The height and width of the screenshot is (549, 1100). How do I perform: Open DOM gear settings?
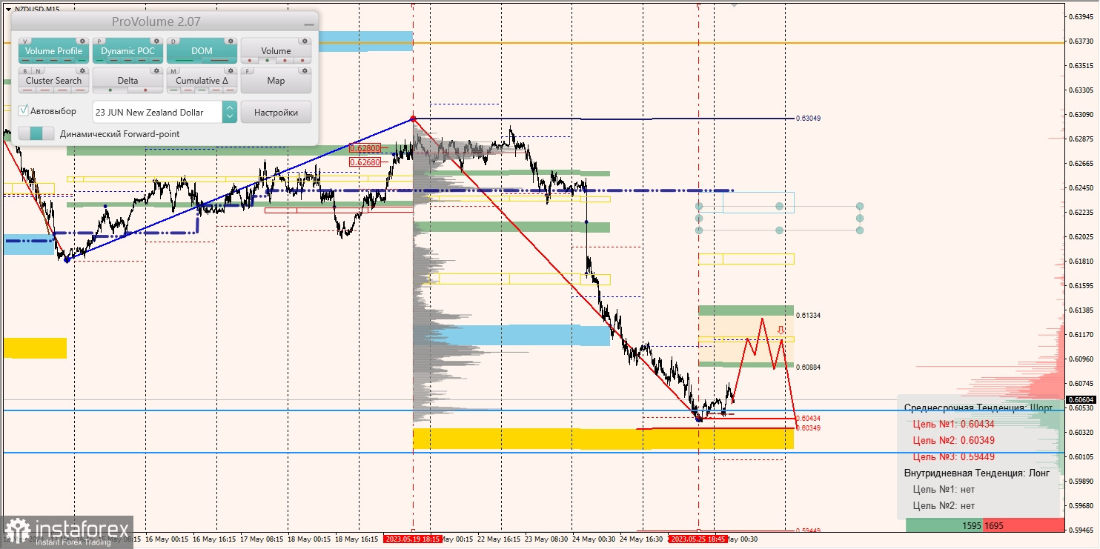[x=231, y=41]
